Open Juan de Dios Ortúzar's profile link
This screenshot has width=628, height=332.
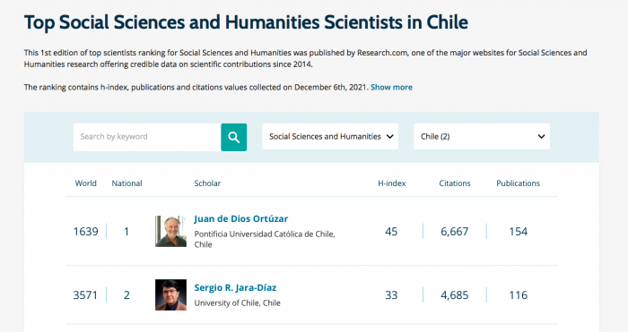pyautogui.click(x=241, y=219)
